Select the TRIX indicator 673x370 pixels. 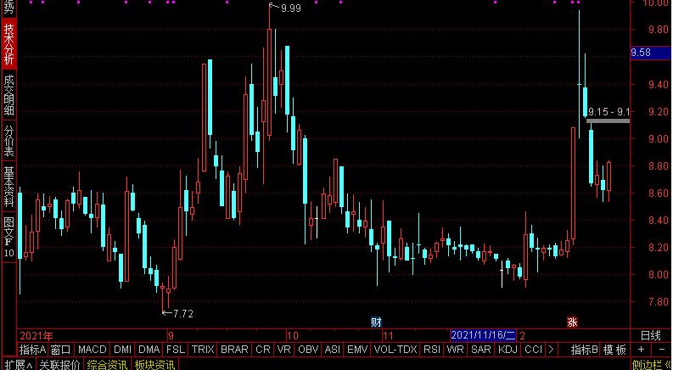[203, 350]
